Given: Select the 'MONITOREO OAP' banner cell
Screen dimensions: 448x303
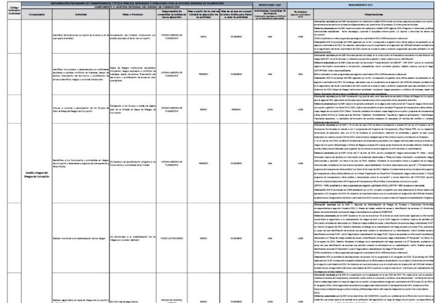Looking at the screenshot, I should [270, 5].
